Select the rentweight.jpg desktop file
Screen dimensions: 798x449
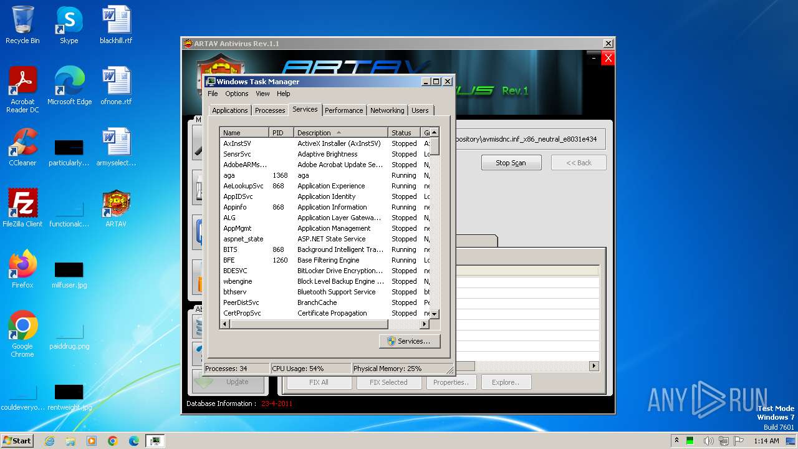tap(69, 398)
